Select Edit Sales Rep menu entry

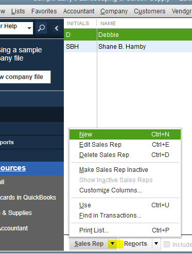coord(125,145)
